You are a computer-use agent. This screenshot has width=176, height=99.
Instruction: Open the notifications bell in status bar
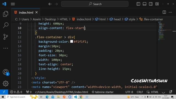pyautogui.click(x=170, y=92)
